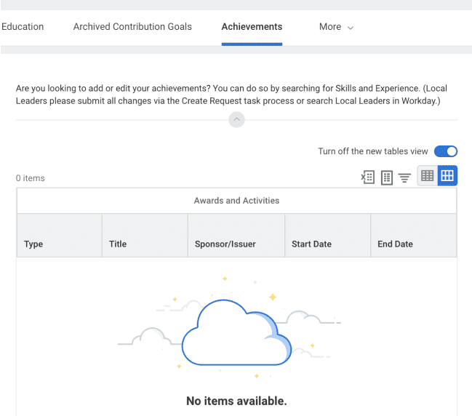Sort by the Type column header
The image size is (472, 416).
point(33,244)
